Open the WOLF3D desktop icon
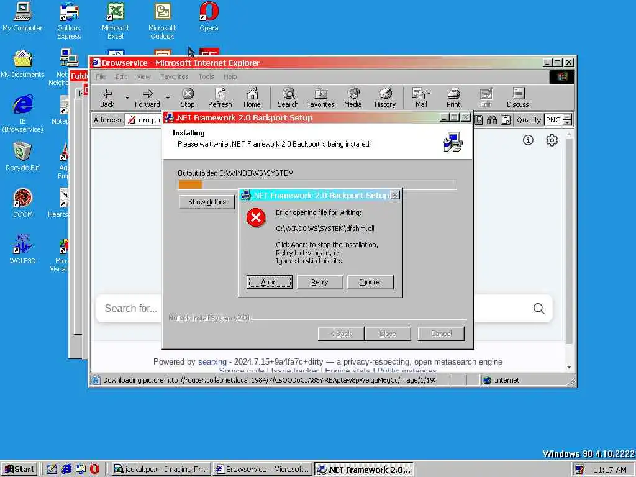 (x=22, y=250)
